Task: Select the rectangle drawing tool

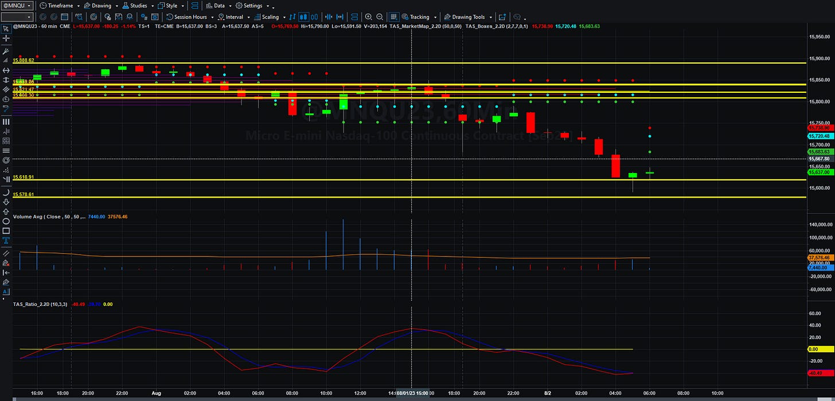Action: (x=6, y=231)
